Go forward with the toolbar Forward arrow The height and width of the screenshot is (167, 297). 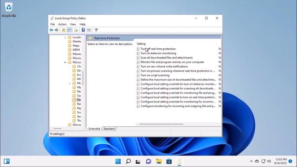coord(57,30)
